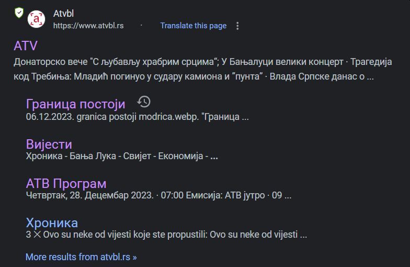The width and height of the screenshot is (410, 267).
Task: Click the dot separator after the URL
Action: coord(141,25)
